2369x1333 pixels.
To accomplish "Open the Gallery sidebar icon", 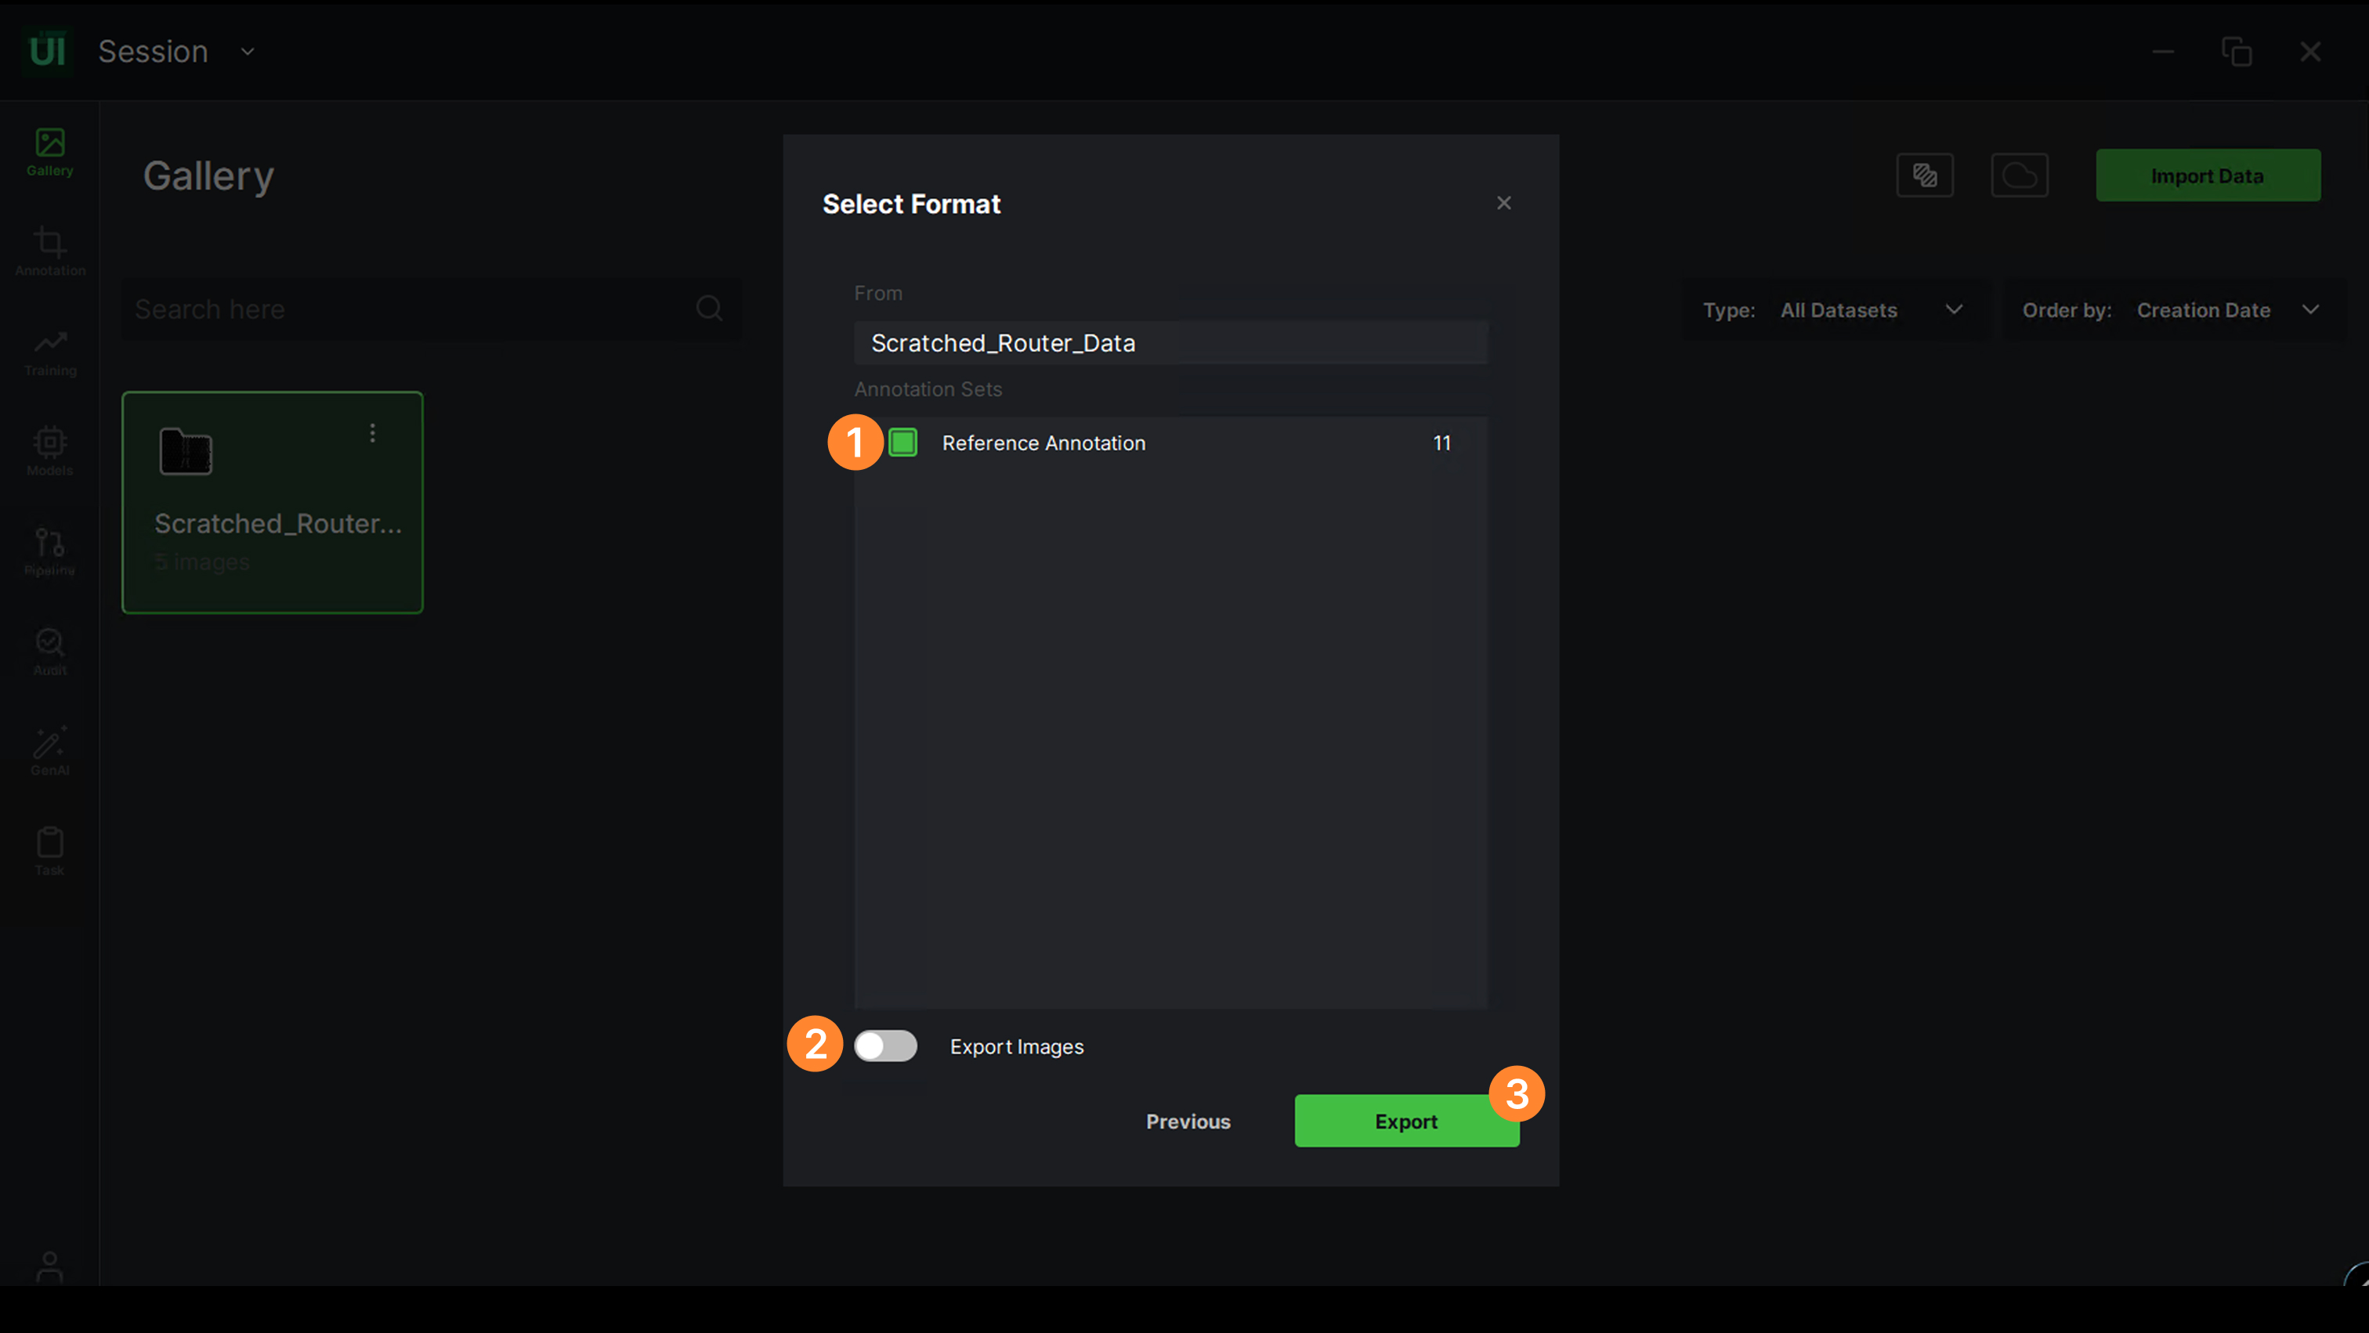I will [x=49, y=152].
